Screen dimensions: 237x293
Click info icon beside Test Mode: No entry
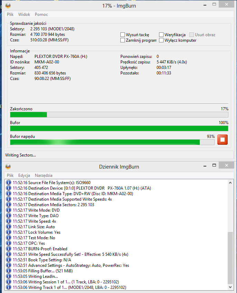pyautogui.click(x=8, y=238)
